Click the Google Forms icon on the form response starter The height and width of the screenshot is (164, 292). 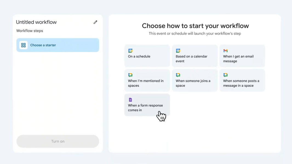click(130, 99)
